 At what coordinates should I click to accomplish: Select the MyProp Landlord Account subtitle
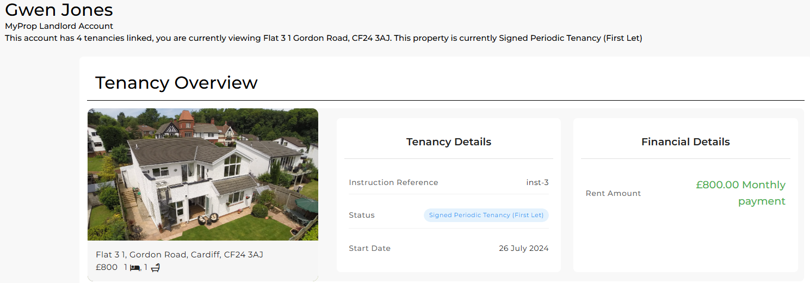click(x=59, y=26)
